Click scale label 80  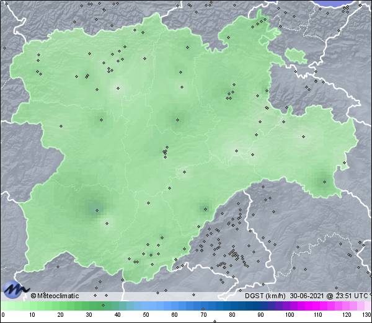232,315
